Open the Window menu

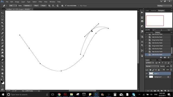coord(52,2)
